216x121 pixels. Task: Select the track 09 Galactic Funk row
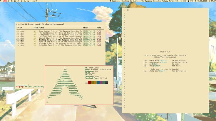coord(59,45)
